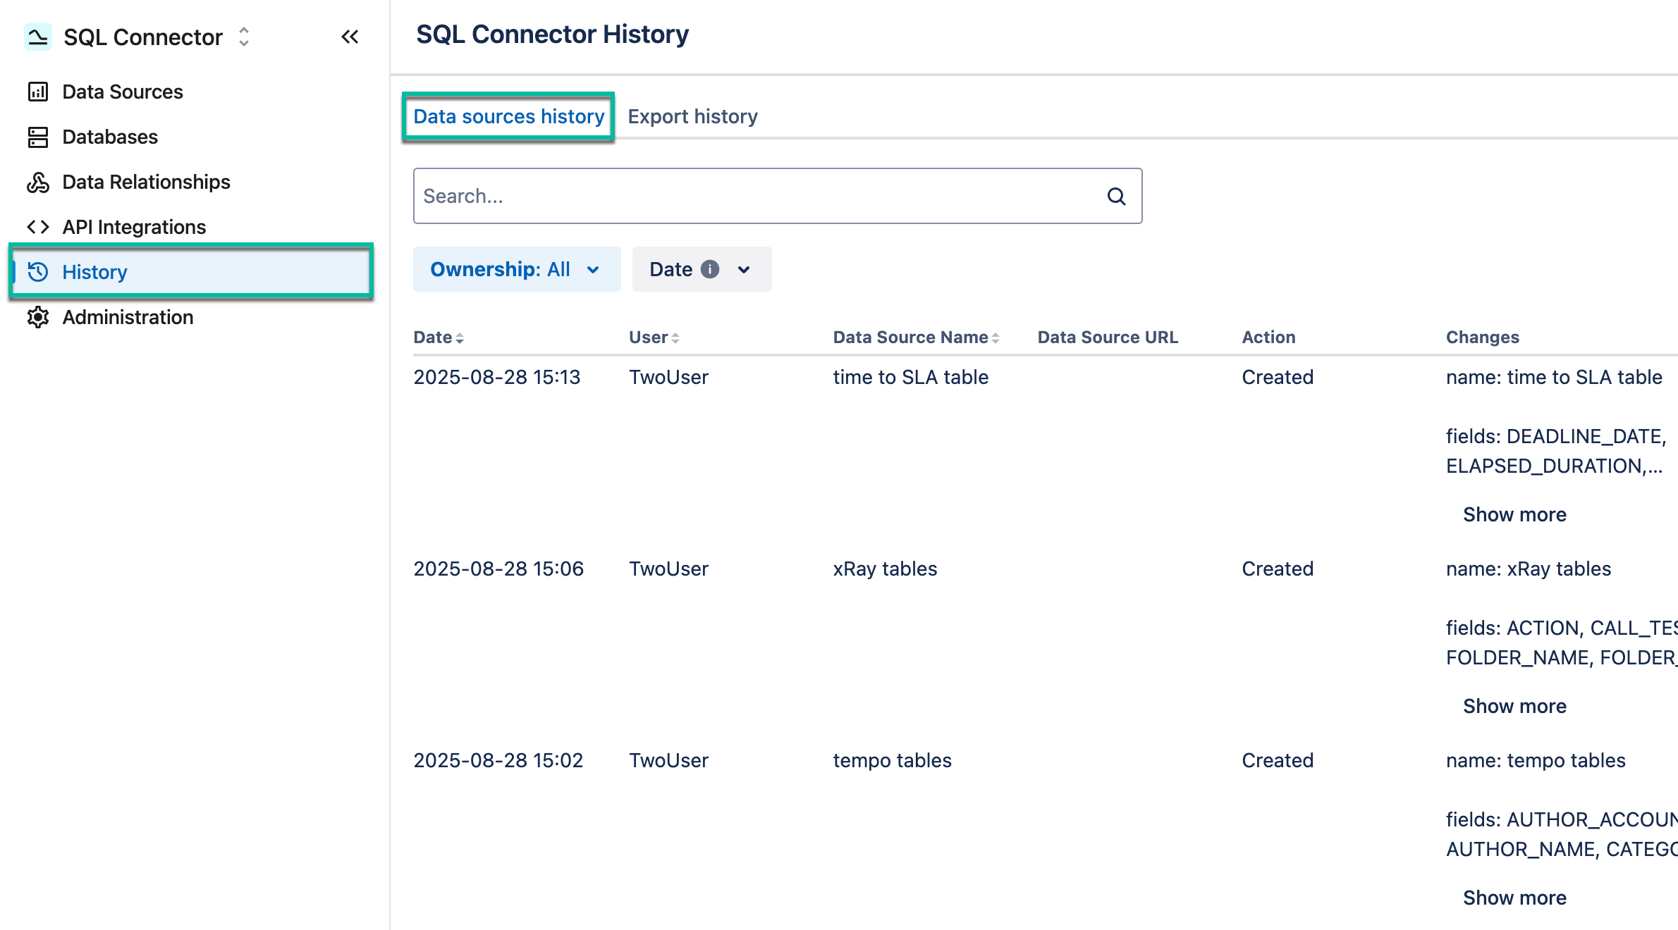Open the Ownership filter dropdown
The height and width of the screenshot is (930, 1678).
pos(517,268)
